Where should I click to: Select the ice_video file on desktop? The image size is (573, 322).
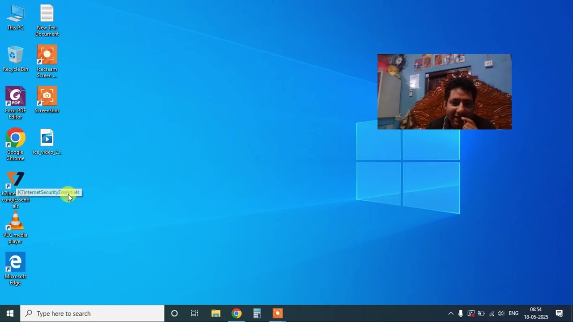(x=47, y=142)
